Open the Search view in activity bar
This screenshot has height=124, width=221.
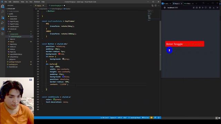pyautogui.click(x=2, y=12)
